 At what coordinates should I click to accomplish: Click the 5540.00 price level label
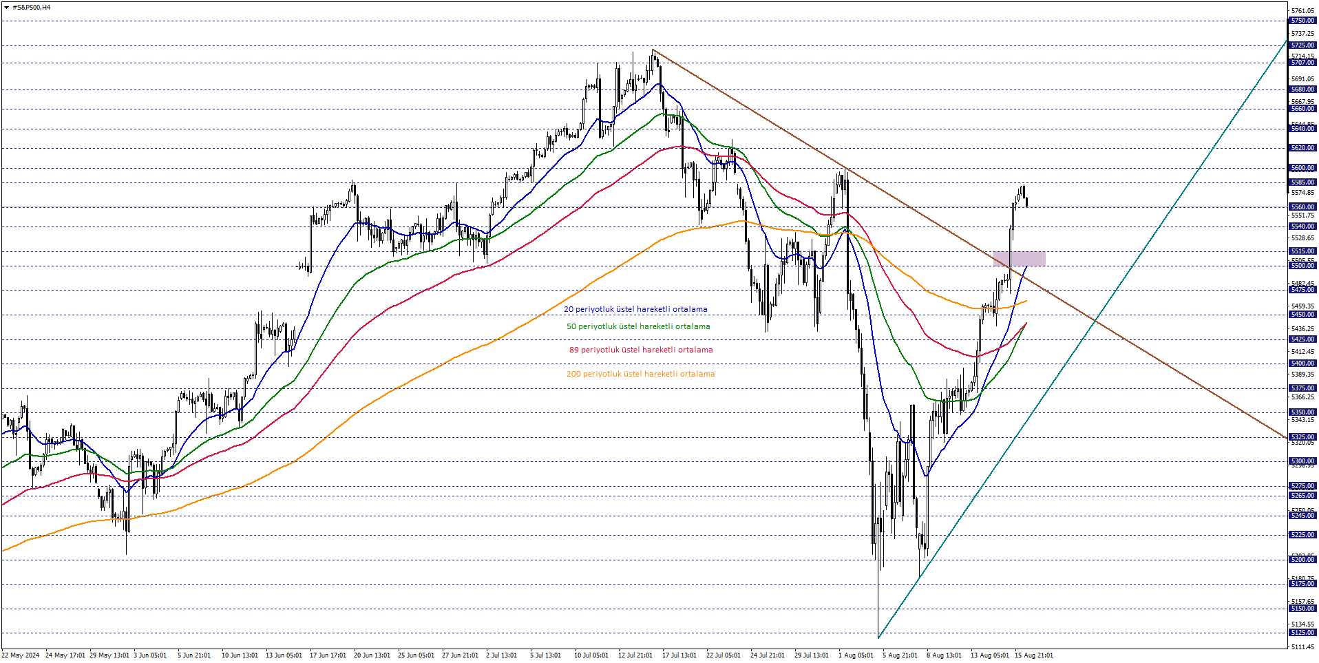pos(1302,227)
